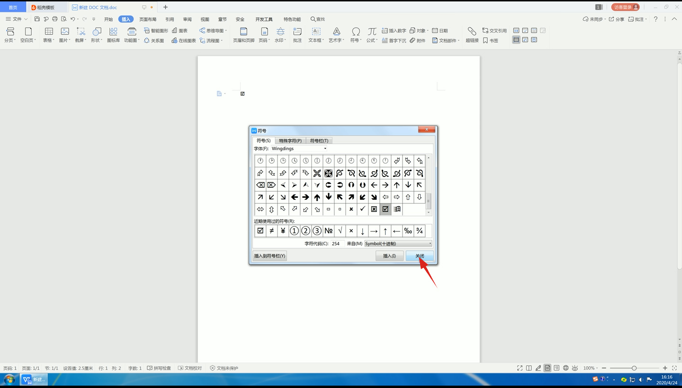Click the zoom slider handle
Viewport: 682px width, 388px height.
(634, 368)
